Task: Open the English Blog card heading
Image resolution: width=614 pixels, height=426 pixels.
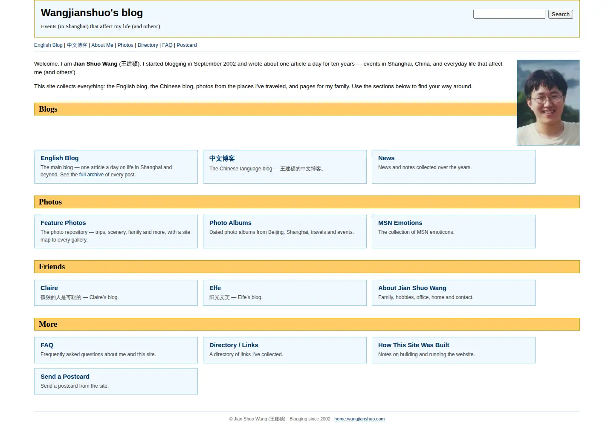Action: coord(60,158)
